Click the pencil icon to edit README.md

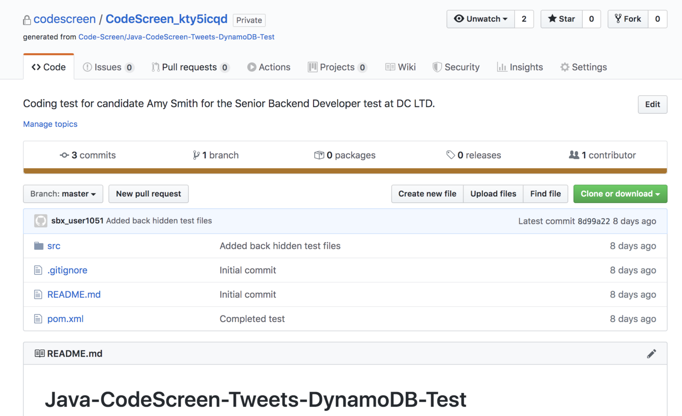point(651,353)
